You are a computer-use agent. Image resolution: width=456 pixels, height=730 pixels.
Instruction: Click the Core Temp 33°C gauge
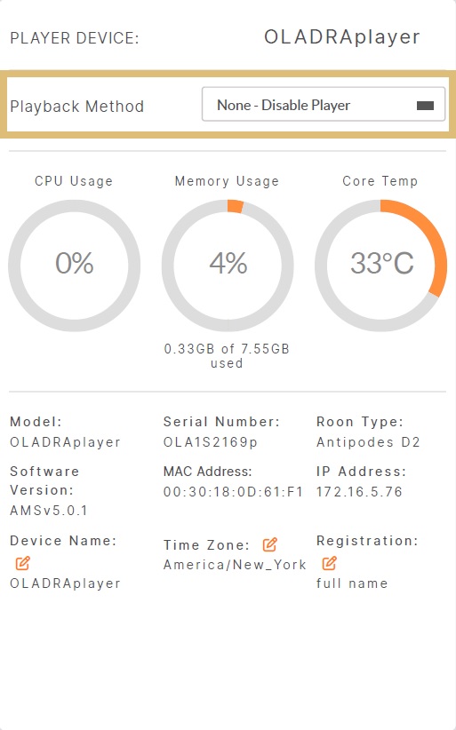[x=381, y=266]
